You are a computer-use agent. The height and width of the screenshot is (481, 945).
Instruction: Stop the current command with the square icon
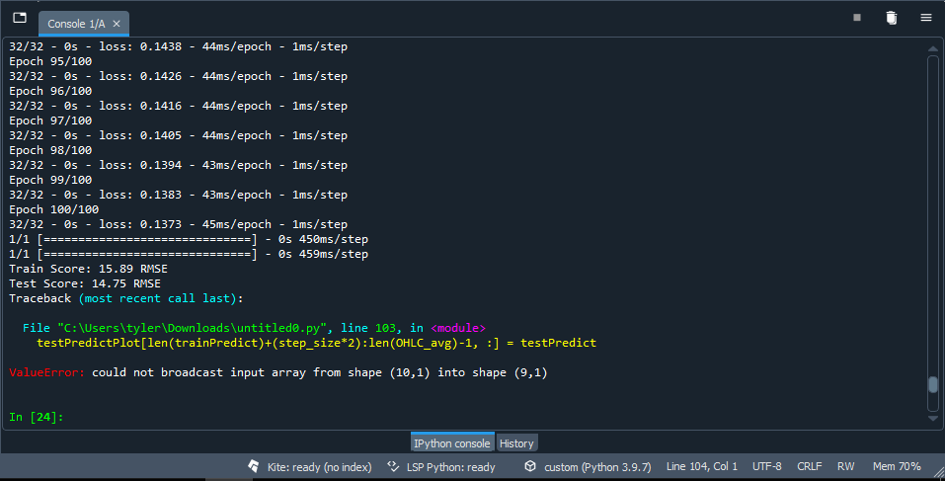[857, 18]
